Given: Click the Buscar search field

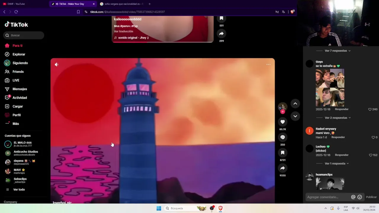Looking at the screenshot, I should point(24,35).
